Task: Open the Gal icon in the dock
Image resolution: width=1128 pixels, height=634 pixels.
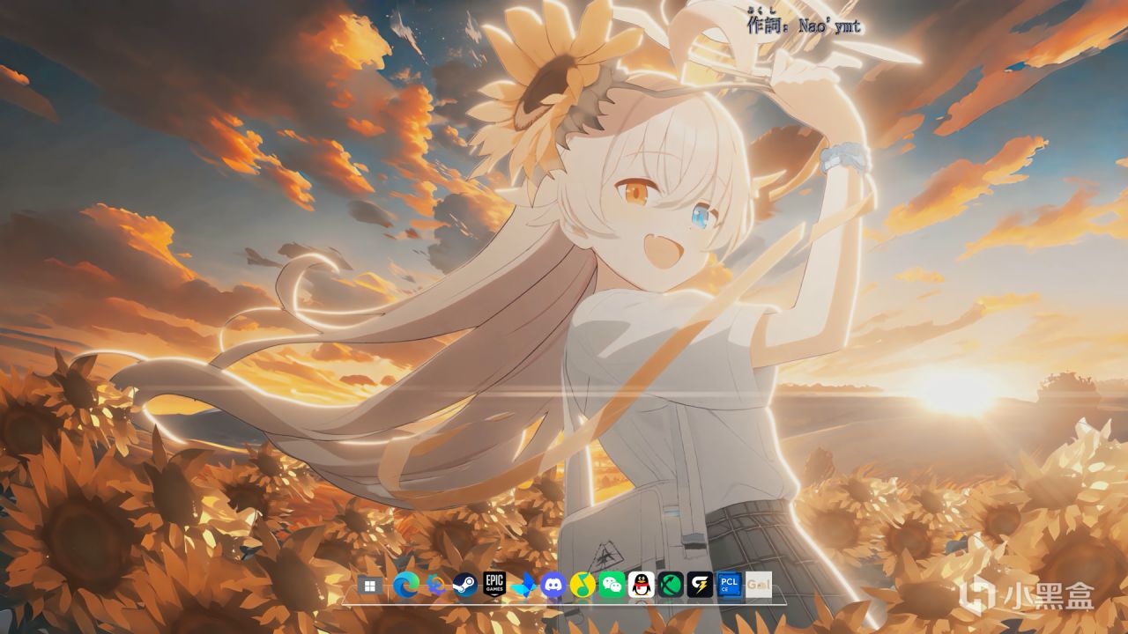Action: [759, 585]
